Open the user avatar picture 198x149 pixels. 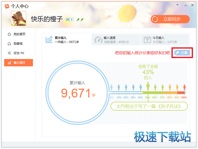tap(18, 18)
